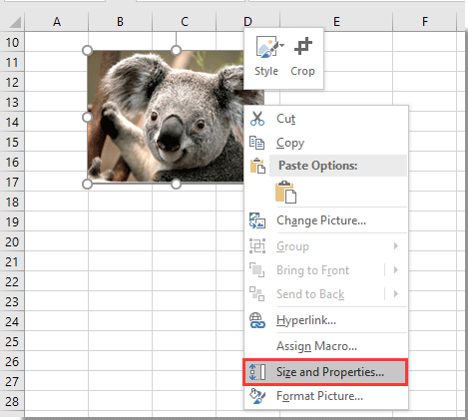
Task: Click the Send to Back text
Action: 310,294
